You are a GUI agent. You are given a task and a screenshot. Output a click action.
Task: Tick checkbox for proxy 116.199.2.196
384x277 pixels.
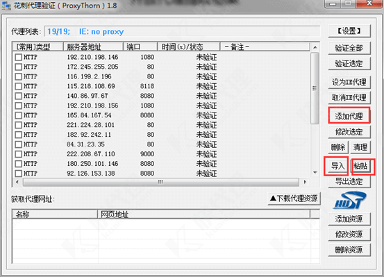[18, 76]
